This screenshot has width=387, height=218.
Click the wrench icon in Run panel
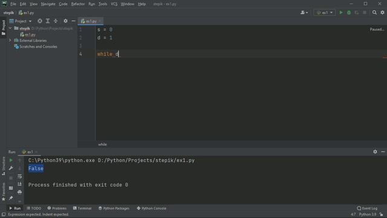(x=11, y=168)
